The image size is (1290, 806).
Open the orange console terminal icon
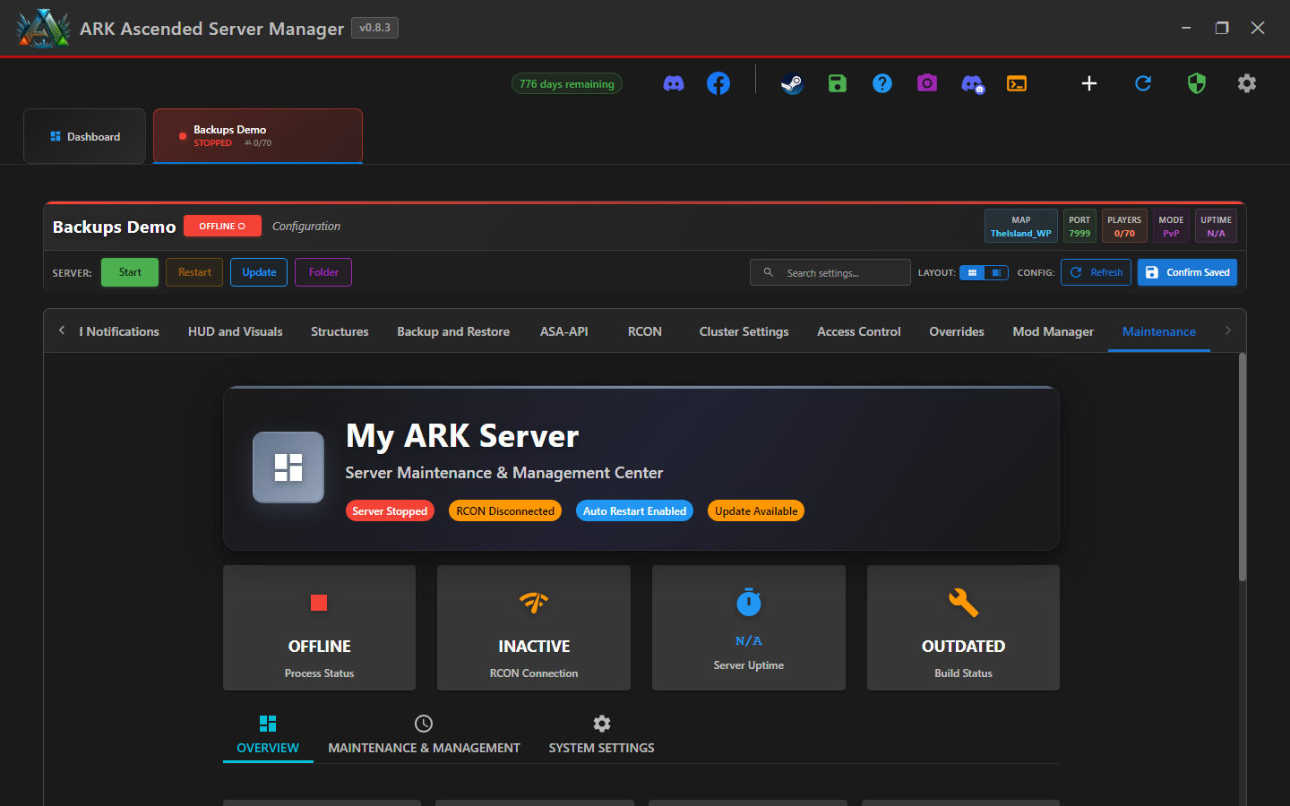1017,84
